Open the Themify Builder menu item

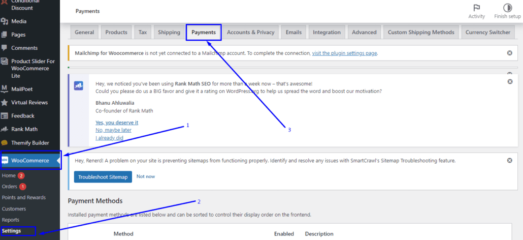[30, 143]
